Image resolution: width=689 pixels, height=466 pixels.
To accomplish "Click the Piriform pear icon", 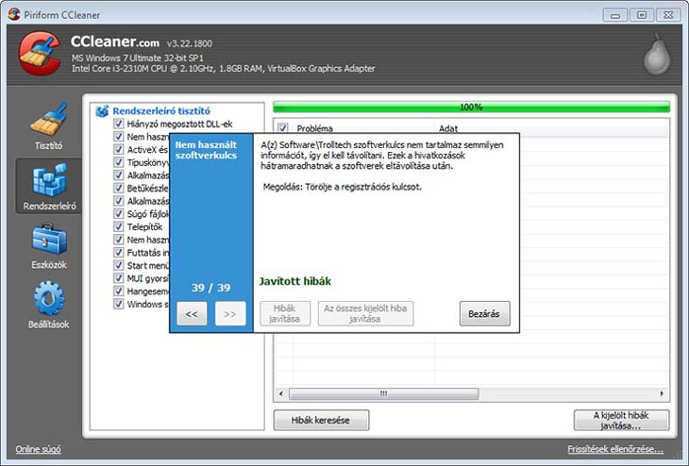I will click(656, 57).
